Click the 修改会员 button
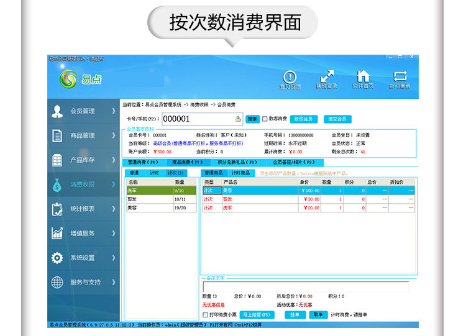 point(303,119)
